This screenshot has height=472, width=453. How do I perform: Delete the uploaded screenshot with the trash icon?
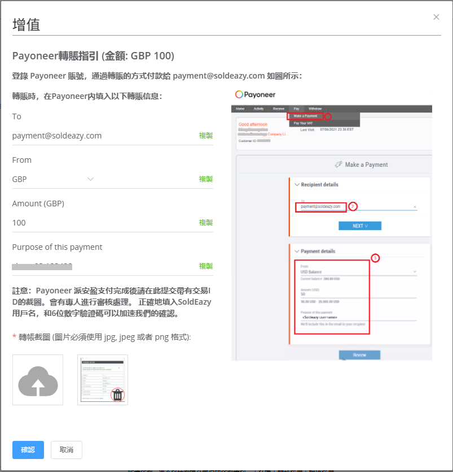click(x=117, y=395)
